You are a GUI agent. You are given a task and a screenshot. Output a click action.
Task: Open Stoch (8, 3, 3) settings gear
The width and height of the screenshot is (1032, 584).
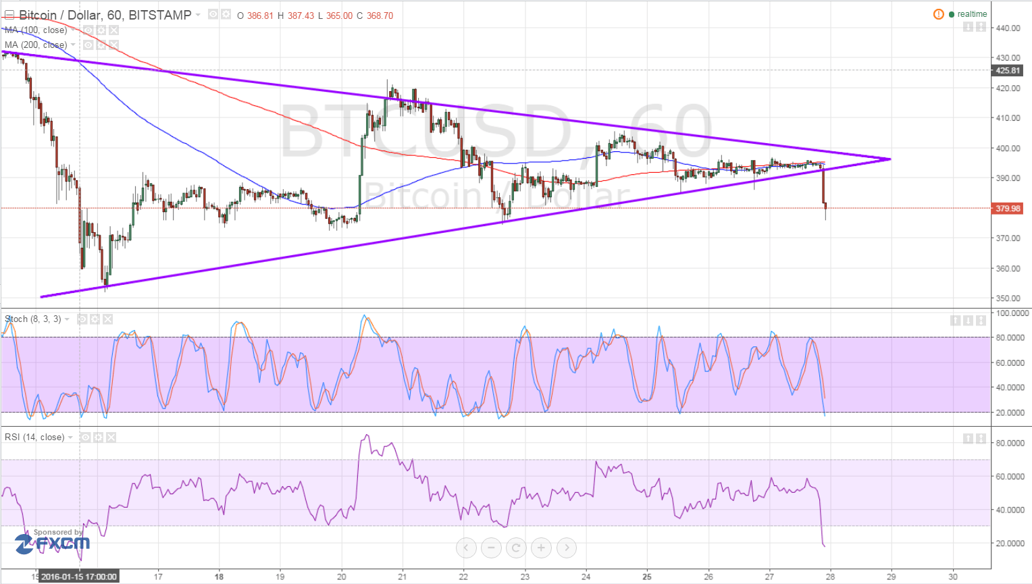coord(95,319)
